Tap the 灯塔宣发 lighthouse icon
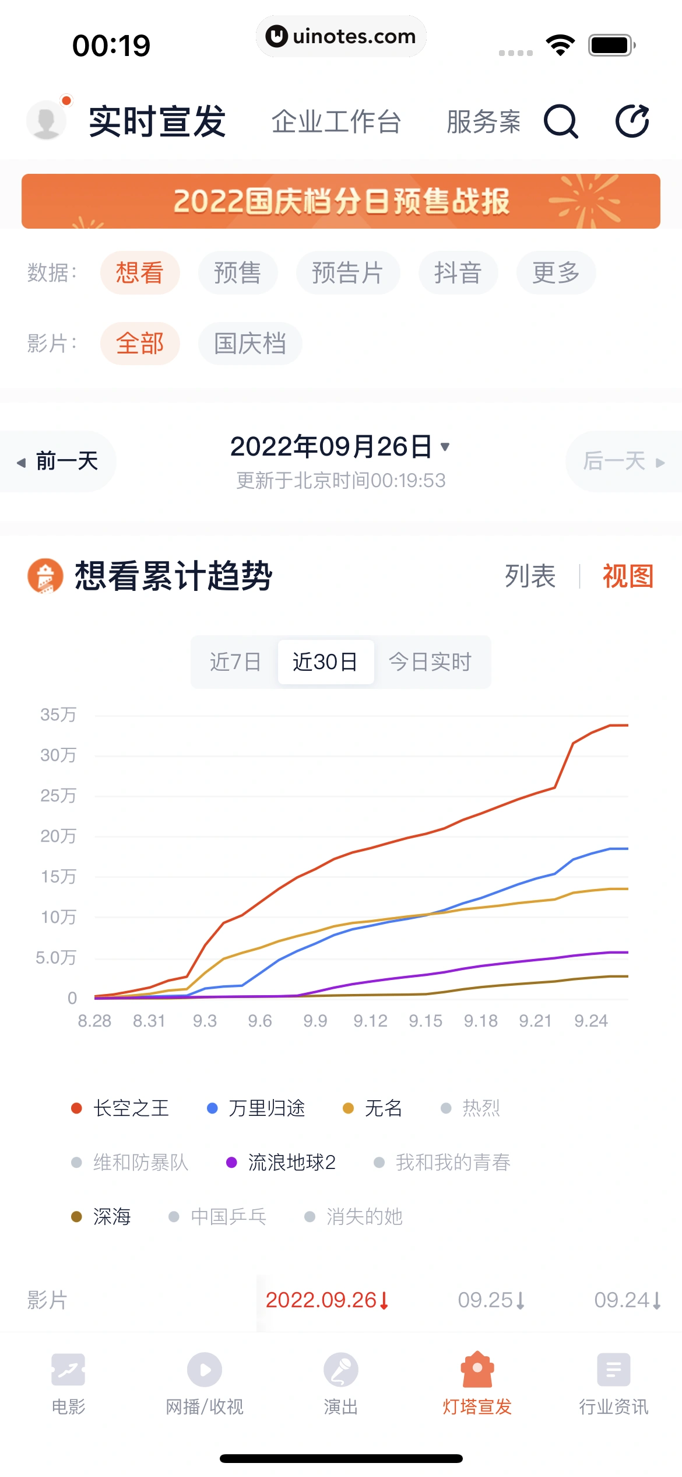Screen dimensions: 682x1477 (477, 1370)
